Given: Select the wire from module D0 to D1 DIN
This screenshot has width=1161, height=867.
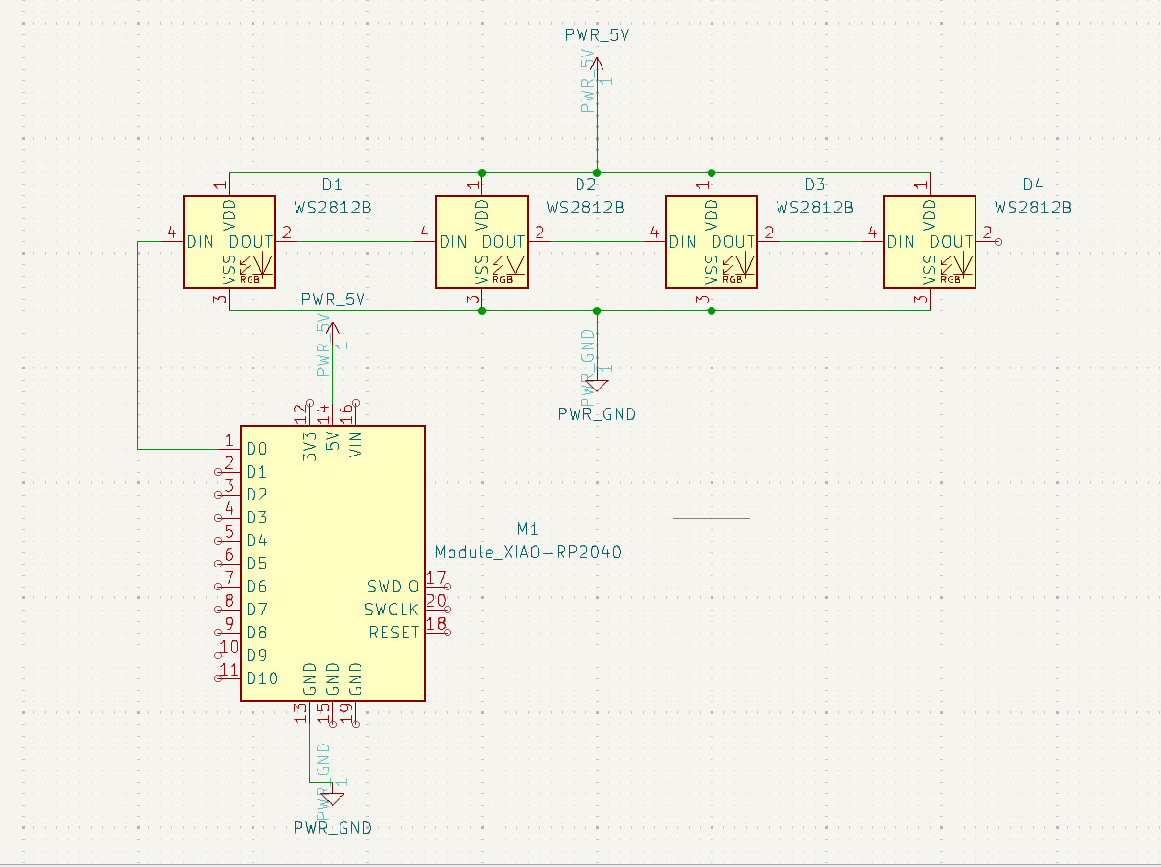Looking at the screenshot, I should point(138,345).
